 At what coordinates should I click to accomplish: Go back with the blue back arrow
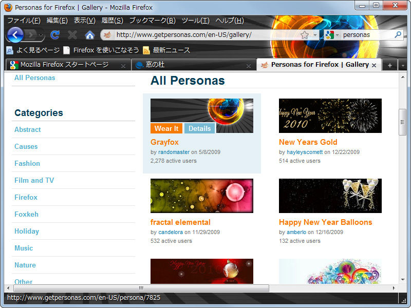click(x=15, y=35)
